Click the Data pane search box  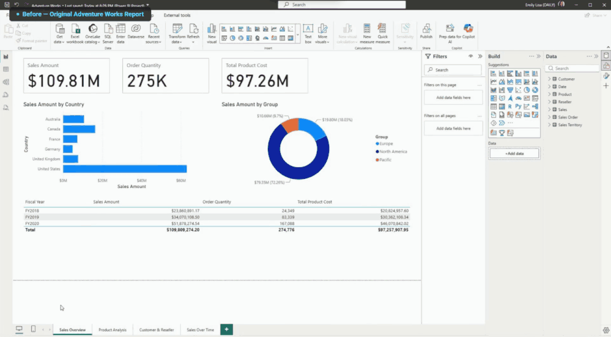click(x=572, y=68)
